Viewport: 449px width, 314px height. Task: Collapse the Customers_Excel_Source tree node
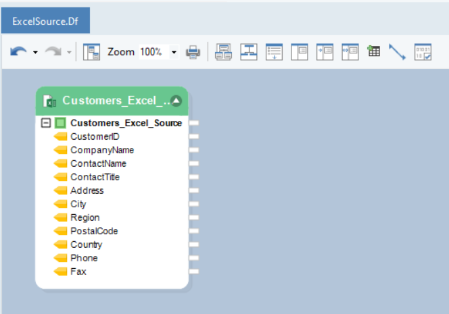point(45,123)
